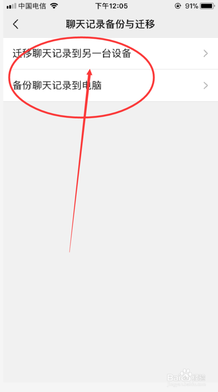Screen dimensions: 218x392
Task: Tap the back arrow in header
Action: [16, 24]
